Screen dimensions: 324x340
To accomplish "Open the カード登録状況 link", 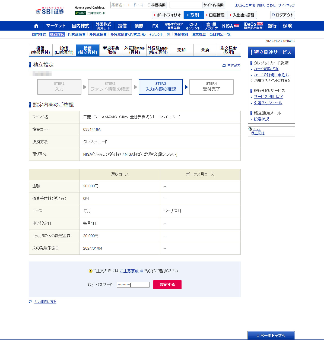I will tap(266, 69).
